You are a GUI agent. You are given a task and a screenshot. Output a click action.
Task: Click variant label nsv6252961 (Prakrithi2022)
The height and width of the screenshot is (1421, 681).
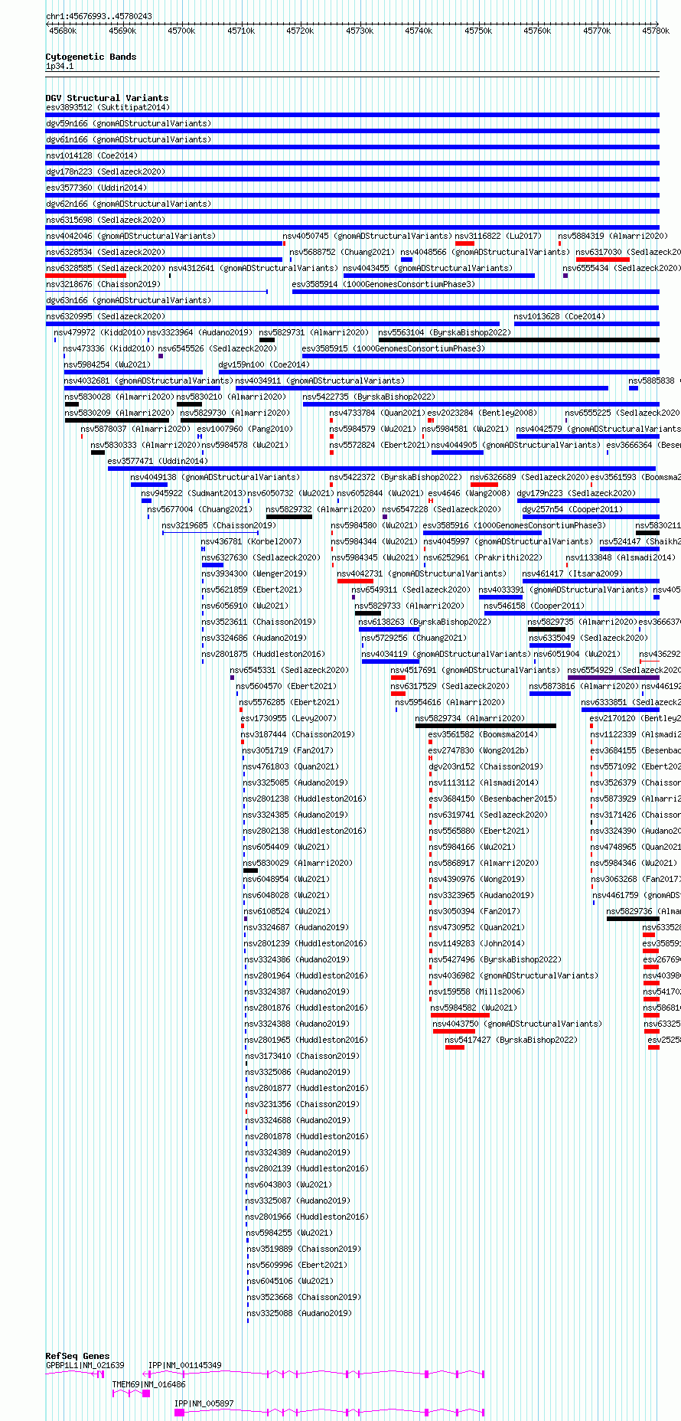483,557
